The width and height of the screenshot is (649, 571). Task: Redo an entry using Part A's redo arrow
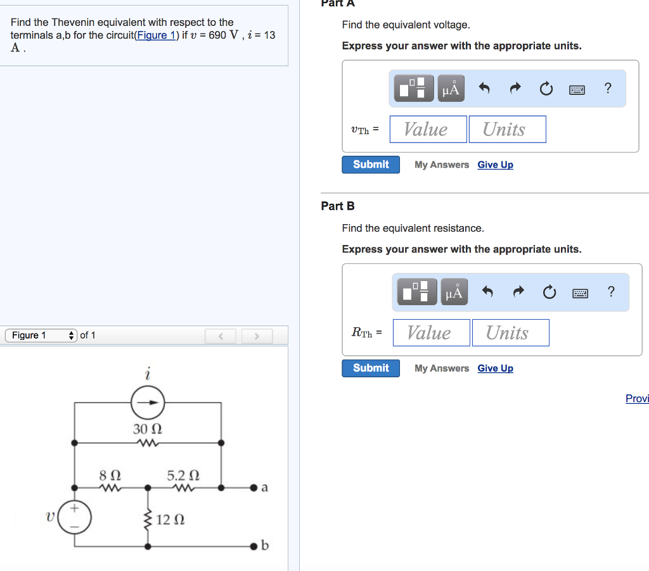(515, 88)
